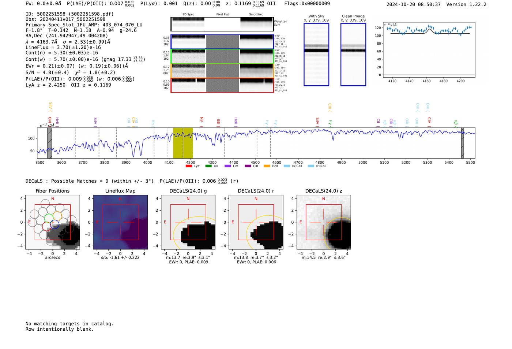Image resolution: width=512 pixels, height=349 pixels.
Task: Click the '2024-10-20 08:50:37' timestamp
Action: point(414,4)
